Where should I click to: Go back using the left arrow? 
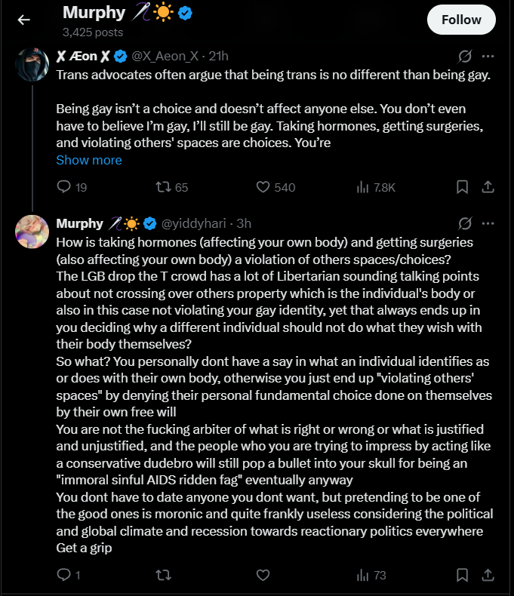(23, 20)
